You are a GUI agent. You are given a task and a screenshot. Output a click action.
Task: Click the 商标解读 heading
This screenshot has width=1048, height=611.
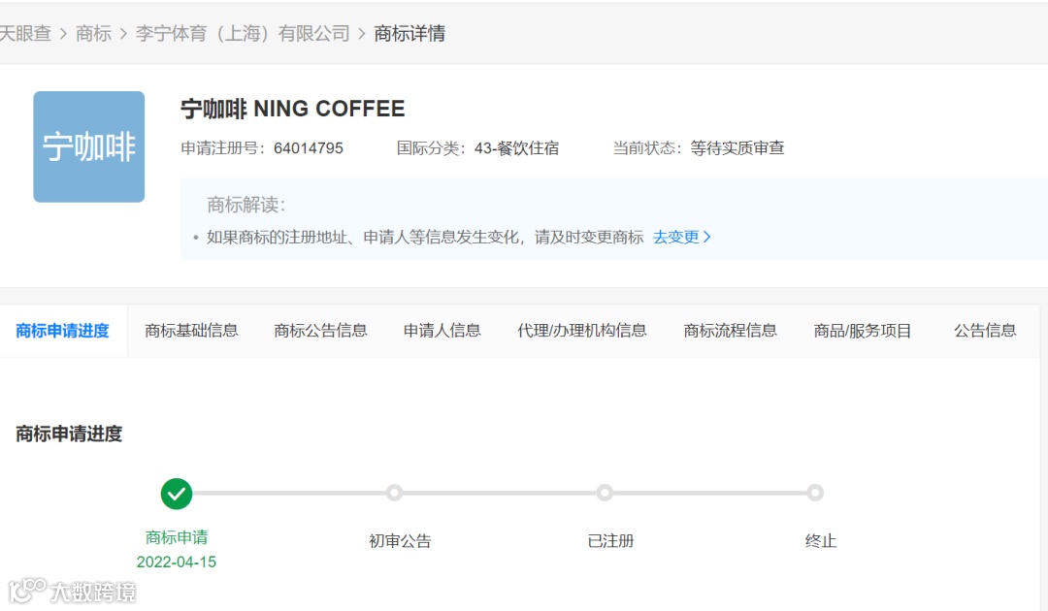246,205
